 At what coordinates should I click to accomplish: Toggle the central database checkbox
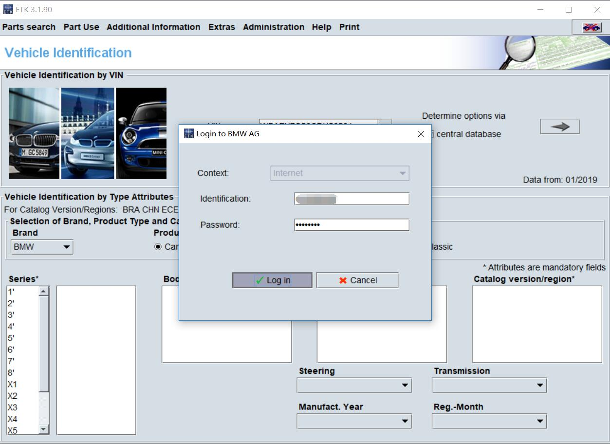click(430, 134)
